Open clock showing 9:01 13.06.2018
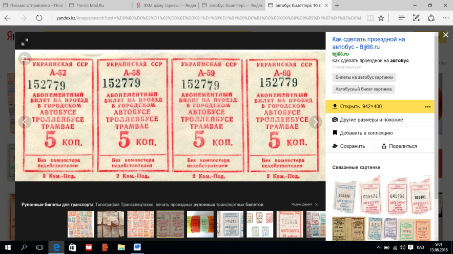This screenshot has width=453, height=254. (x=439, y=247)
